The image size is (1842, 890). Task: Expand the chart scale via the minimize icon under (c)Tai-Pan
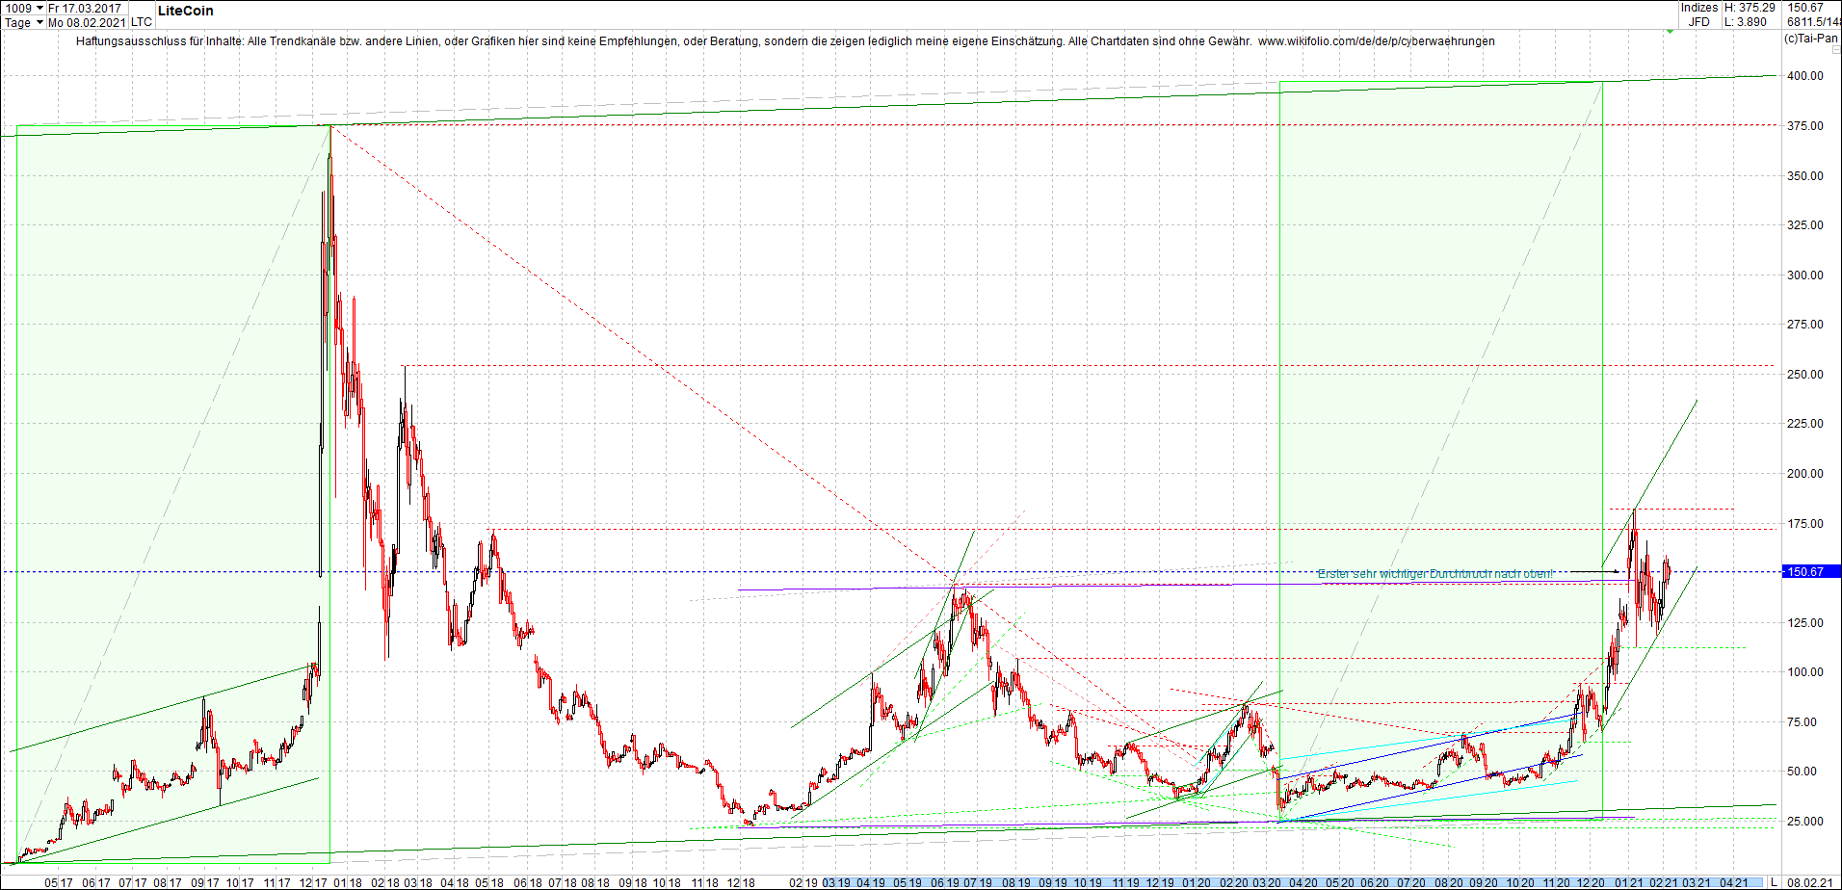1836,49
